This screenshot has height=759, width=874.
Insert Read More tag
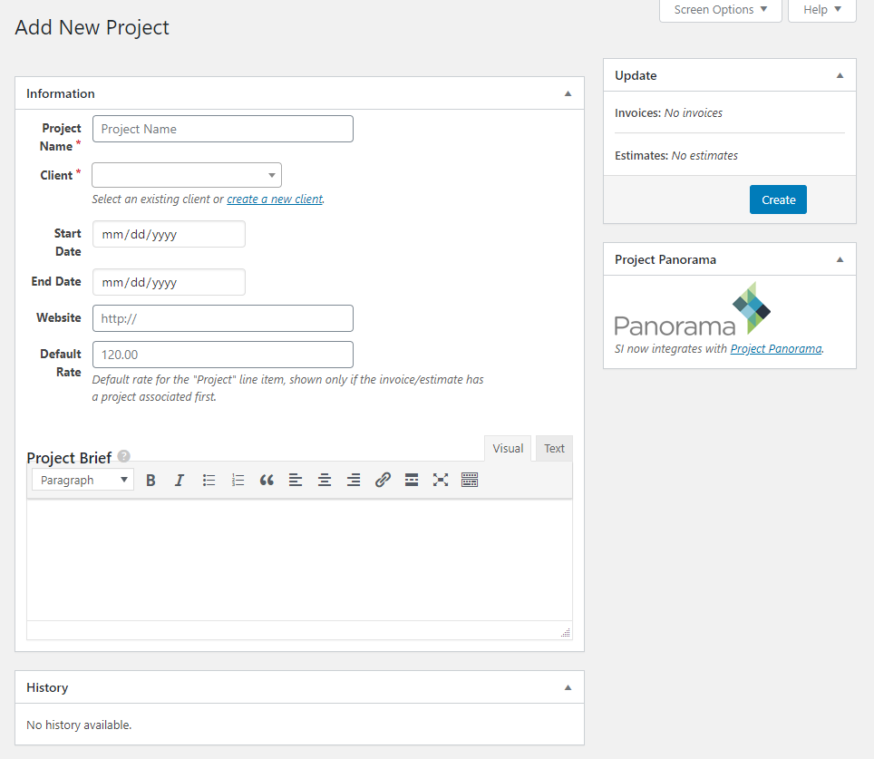(412, 481)
